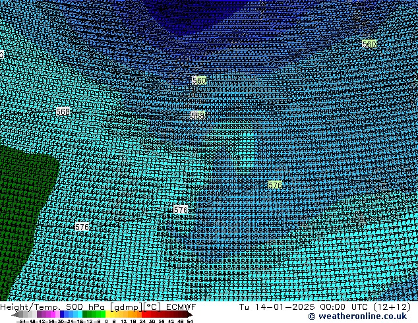Click the '12' value on the temperature scale
418x323 pixels.
[124, 322]
